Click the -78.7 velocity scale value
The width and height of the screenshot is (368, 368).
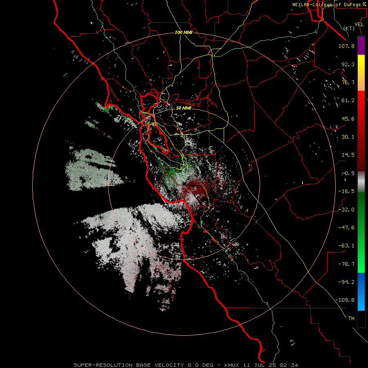click(x=346, y=264)
